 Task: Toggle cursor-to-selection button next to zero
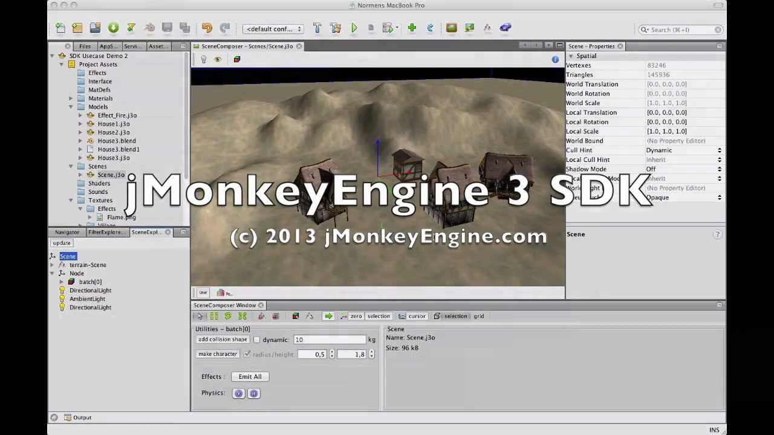[x=379, y=316]
